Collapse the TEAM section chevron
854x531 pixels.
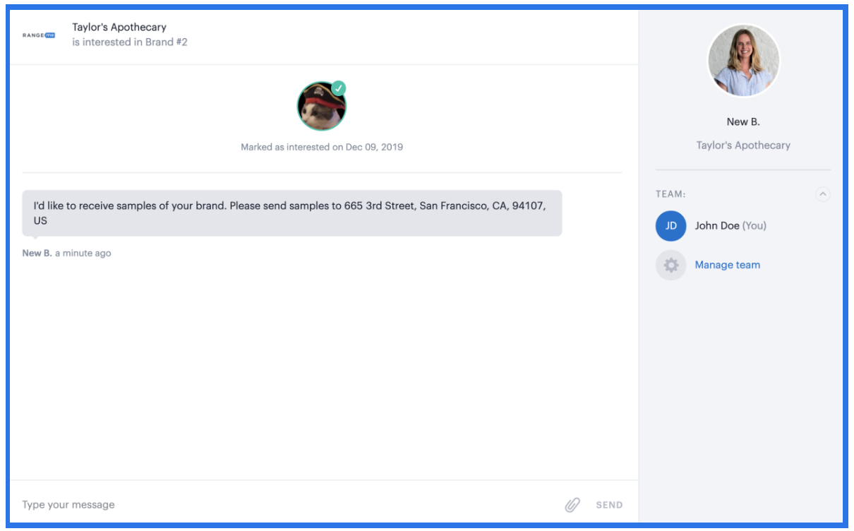[x=822, y=194]
